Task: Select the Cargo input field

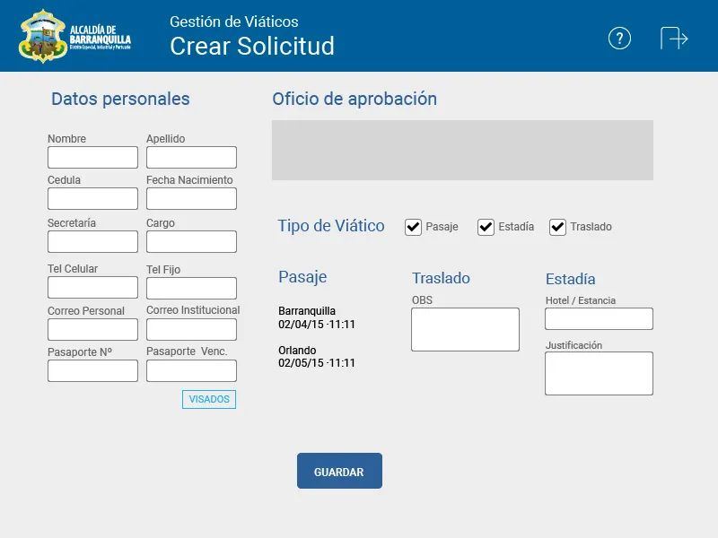Action: [x=191, y=241]
